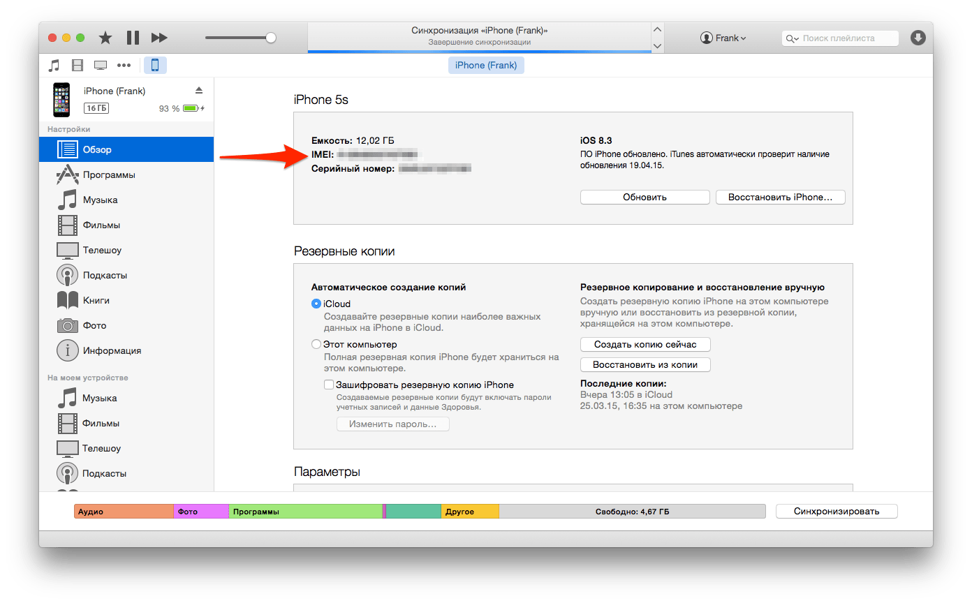
Task: Open the Movies library film icon
Action: [x=77, y=66]
